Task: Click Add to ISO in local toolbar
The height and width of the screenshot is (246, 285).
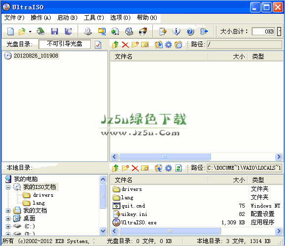Action: pyautogui.click(x=159, y=168)
